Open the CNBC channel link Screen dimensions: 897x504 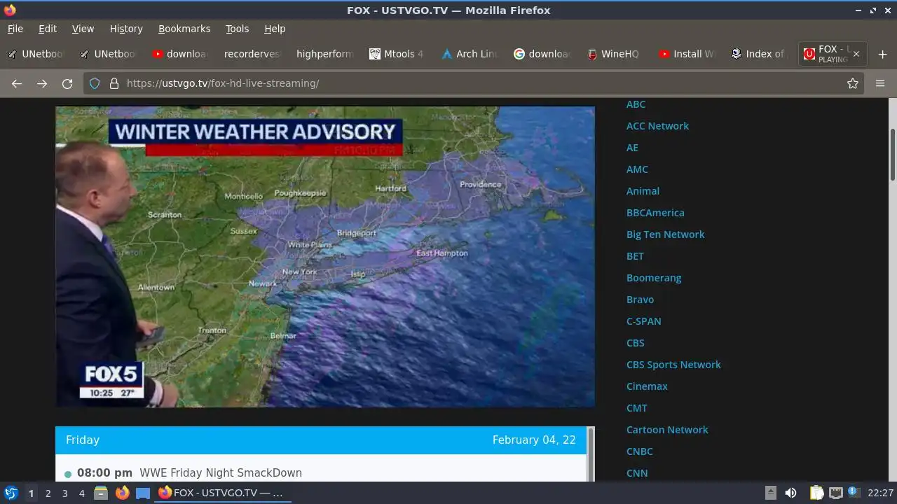[639, 451]
